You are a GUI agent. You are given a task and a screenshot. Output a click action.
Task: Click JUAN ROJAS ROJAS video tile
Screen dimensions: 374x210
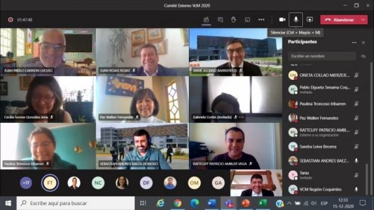click(x=143, y=52)
